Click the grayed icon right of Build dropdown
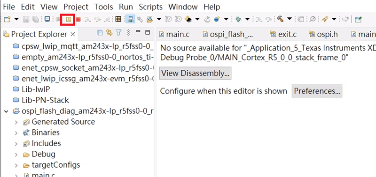This screenshot has height=177, width=376. click(301, 19)
